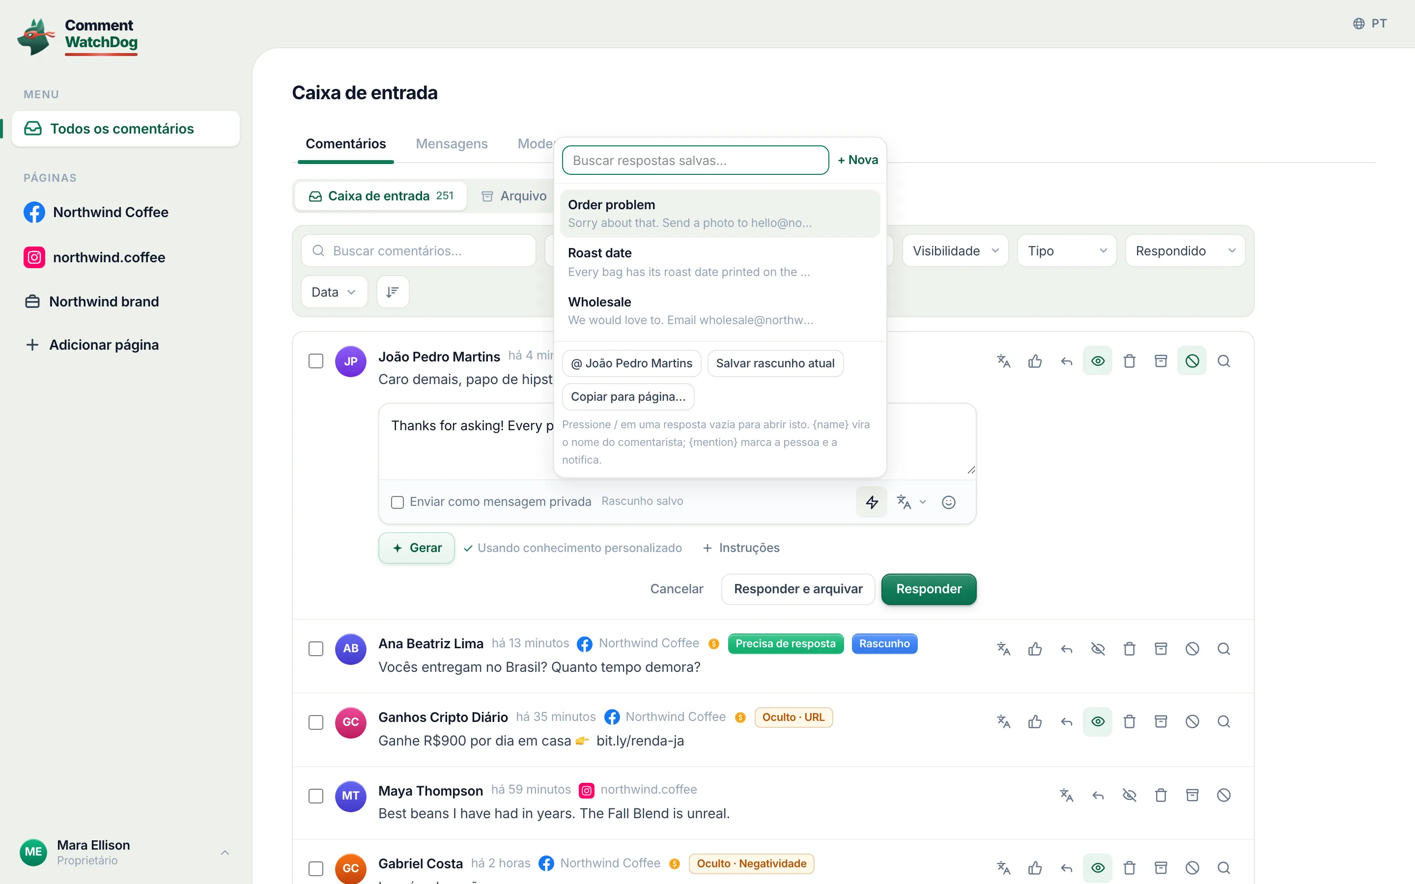Cancel the reply with Cancelar
1415x884 pixels.
coord(677,589)
